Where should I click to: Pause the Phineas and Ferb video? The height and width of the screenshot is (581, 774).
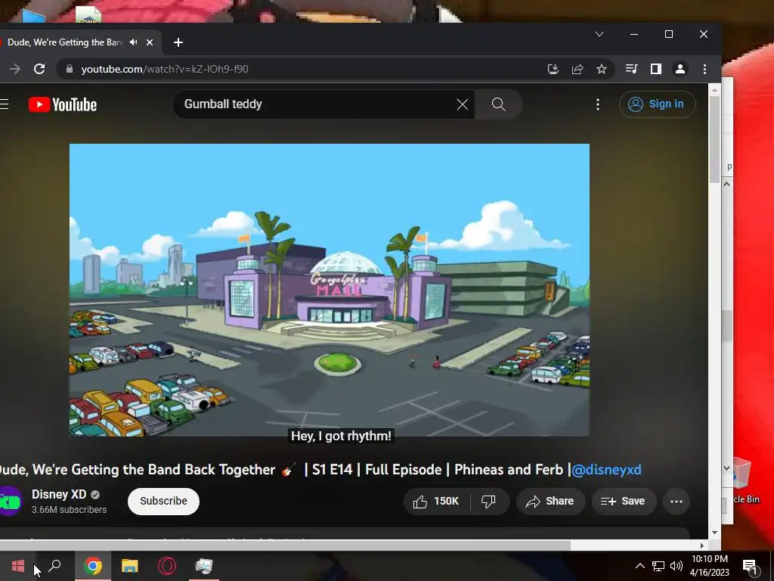[x=330, y=290]
